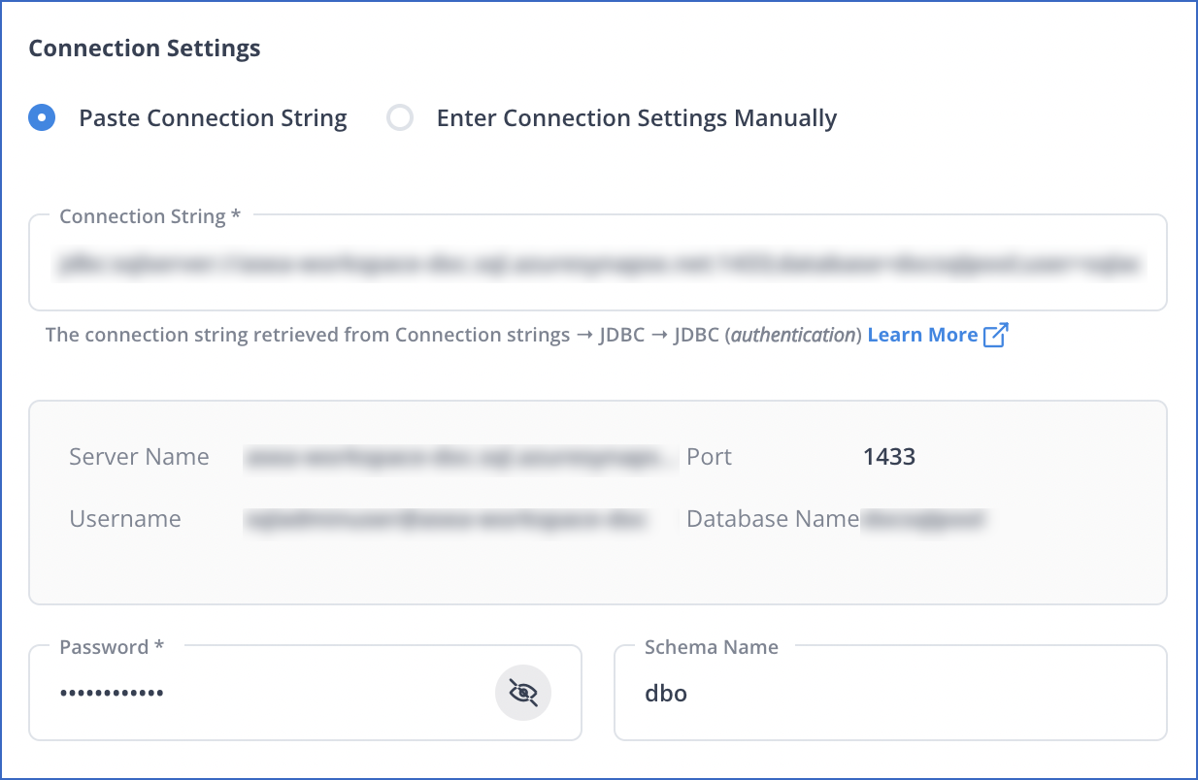Click the Server Name row label

138,456
